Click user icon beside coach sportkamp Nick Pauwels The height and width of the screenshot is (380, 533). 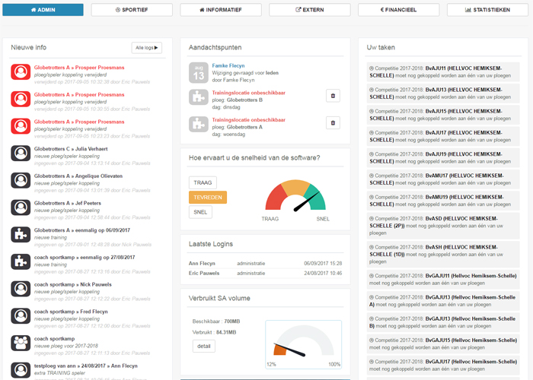click(x=21, y=289)
